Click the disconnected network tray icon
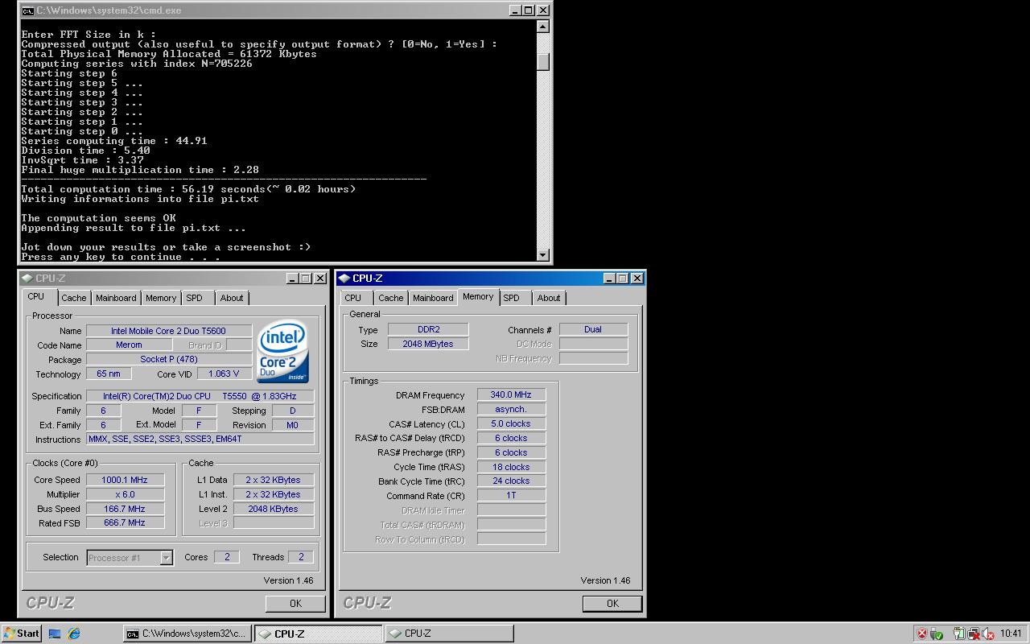 tap(974, 634)
